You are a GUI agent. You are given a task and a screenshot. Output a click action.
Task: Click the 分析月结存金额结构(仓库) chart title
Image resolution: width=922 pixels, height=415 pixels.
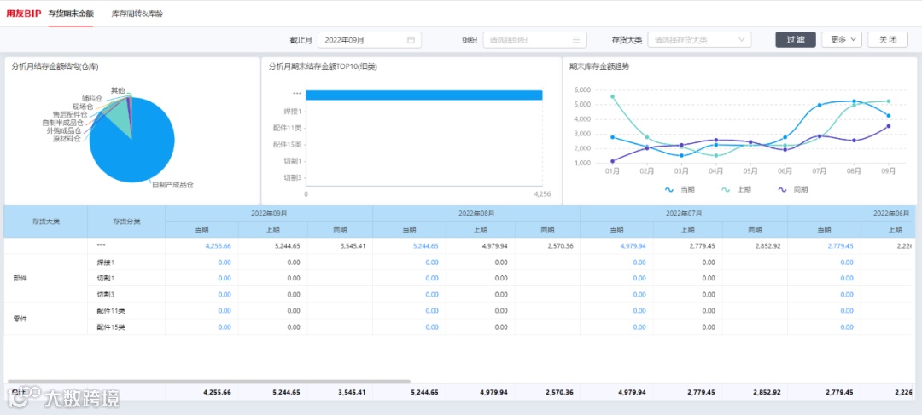pyautogui.click(x=55, y=67)
